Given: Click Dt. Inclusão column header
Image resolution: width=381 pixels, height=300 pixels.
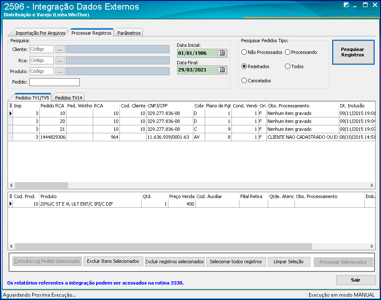Looking at the screenshot, I should coord(357,106).
